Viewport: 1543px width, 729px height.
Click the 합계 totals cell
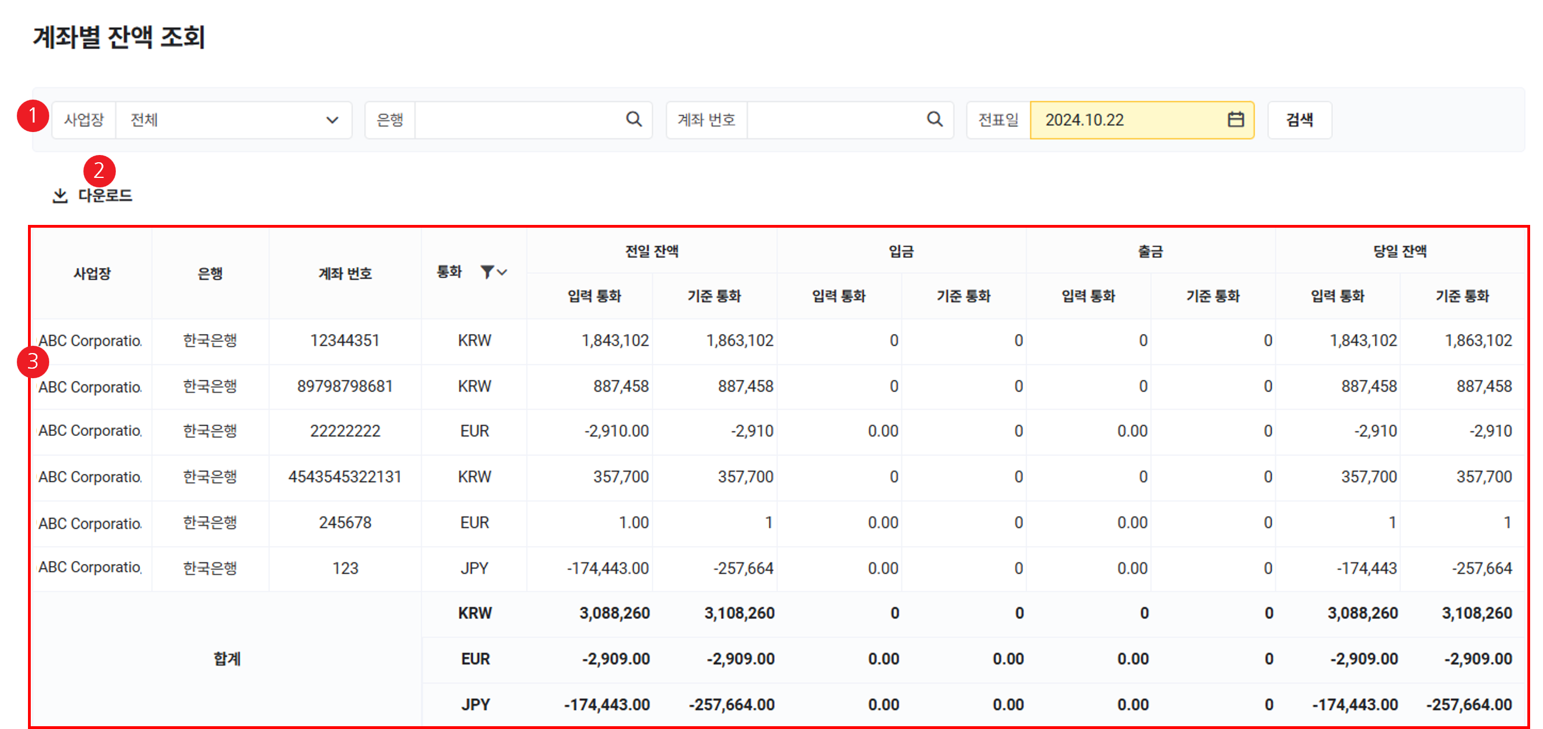click(227, 659)
